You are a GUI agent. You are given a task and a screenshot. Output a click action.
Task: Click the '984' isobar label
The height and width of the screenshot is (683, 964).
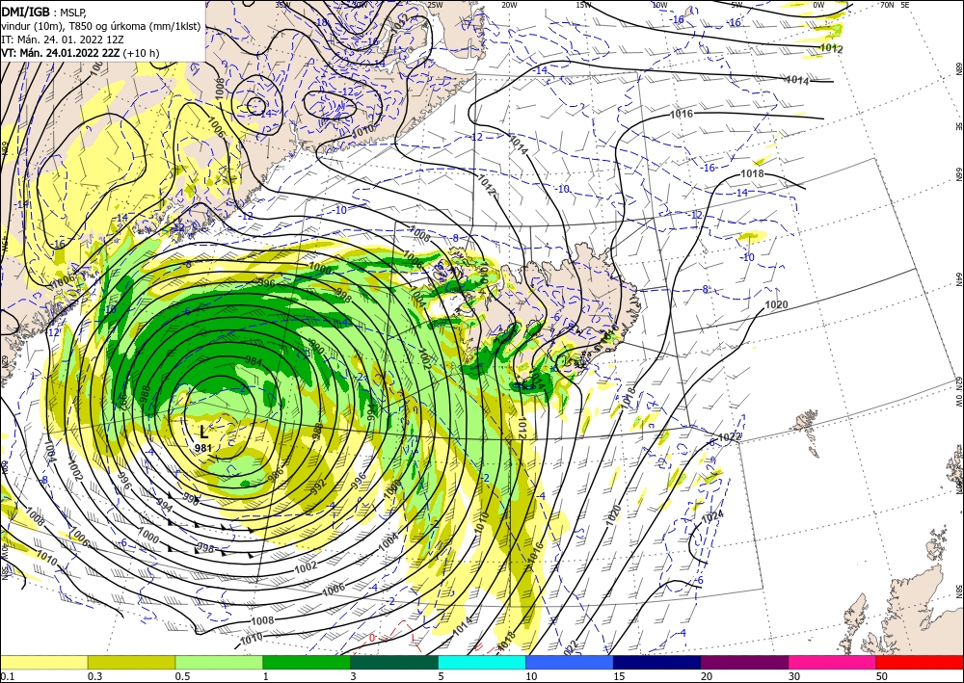coord(254,359)
